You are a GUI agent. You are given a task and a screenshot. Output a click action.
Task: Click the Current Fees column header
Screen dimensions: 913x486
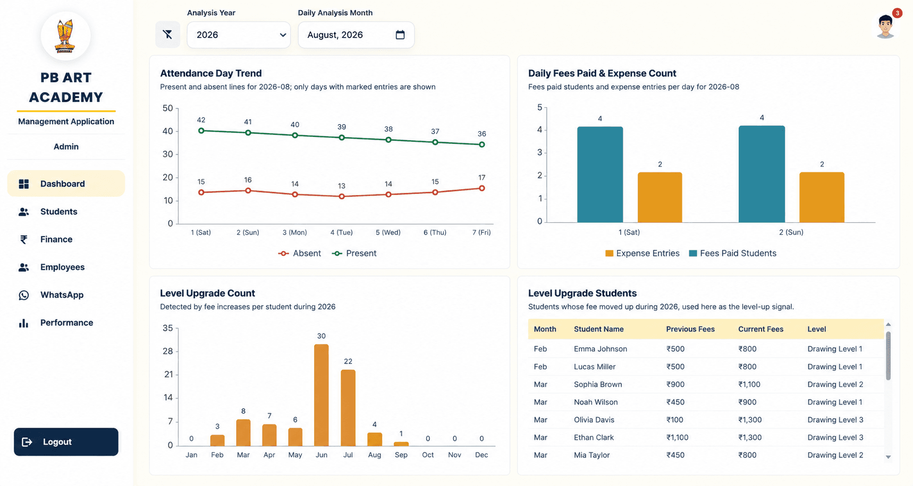(x=760, y=329)
